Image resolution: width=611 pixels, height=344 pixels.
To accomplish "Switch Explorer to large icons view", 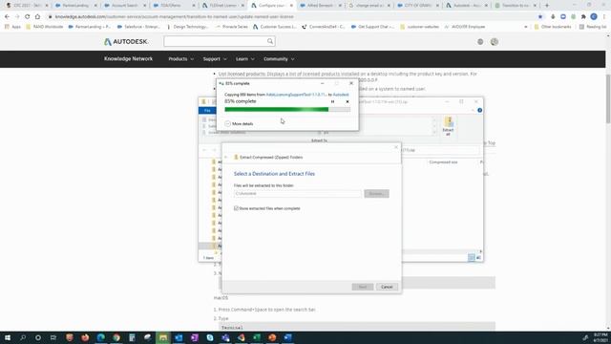I will pos(478,257).
